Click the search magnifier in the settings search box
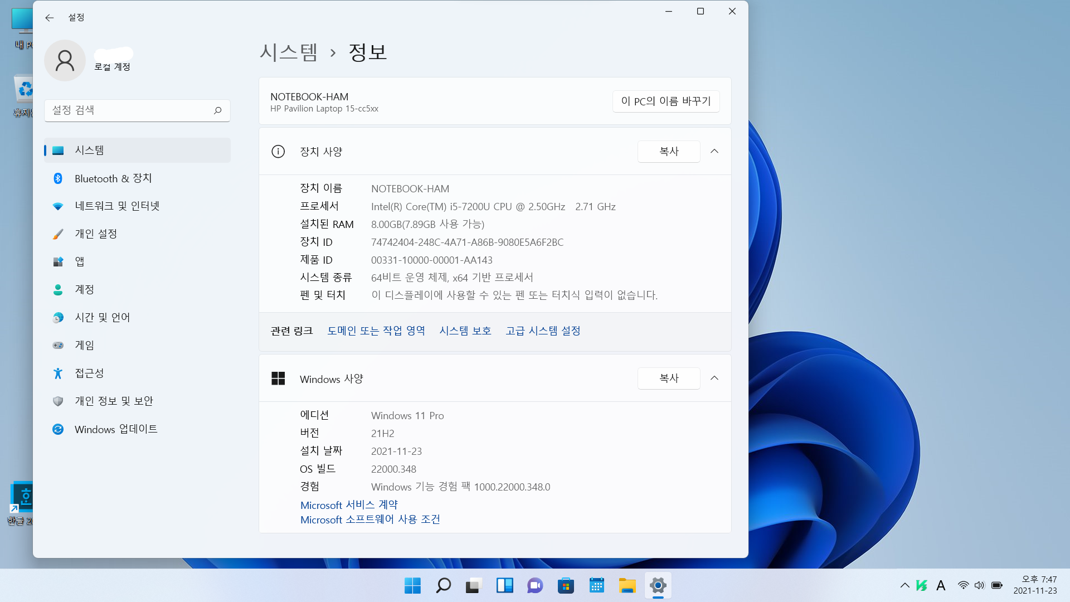 (218, 110)
